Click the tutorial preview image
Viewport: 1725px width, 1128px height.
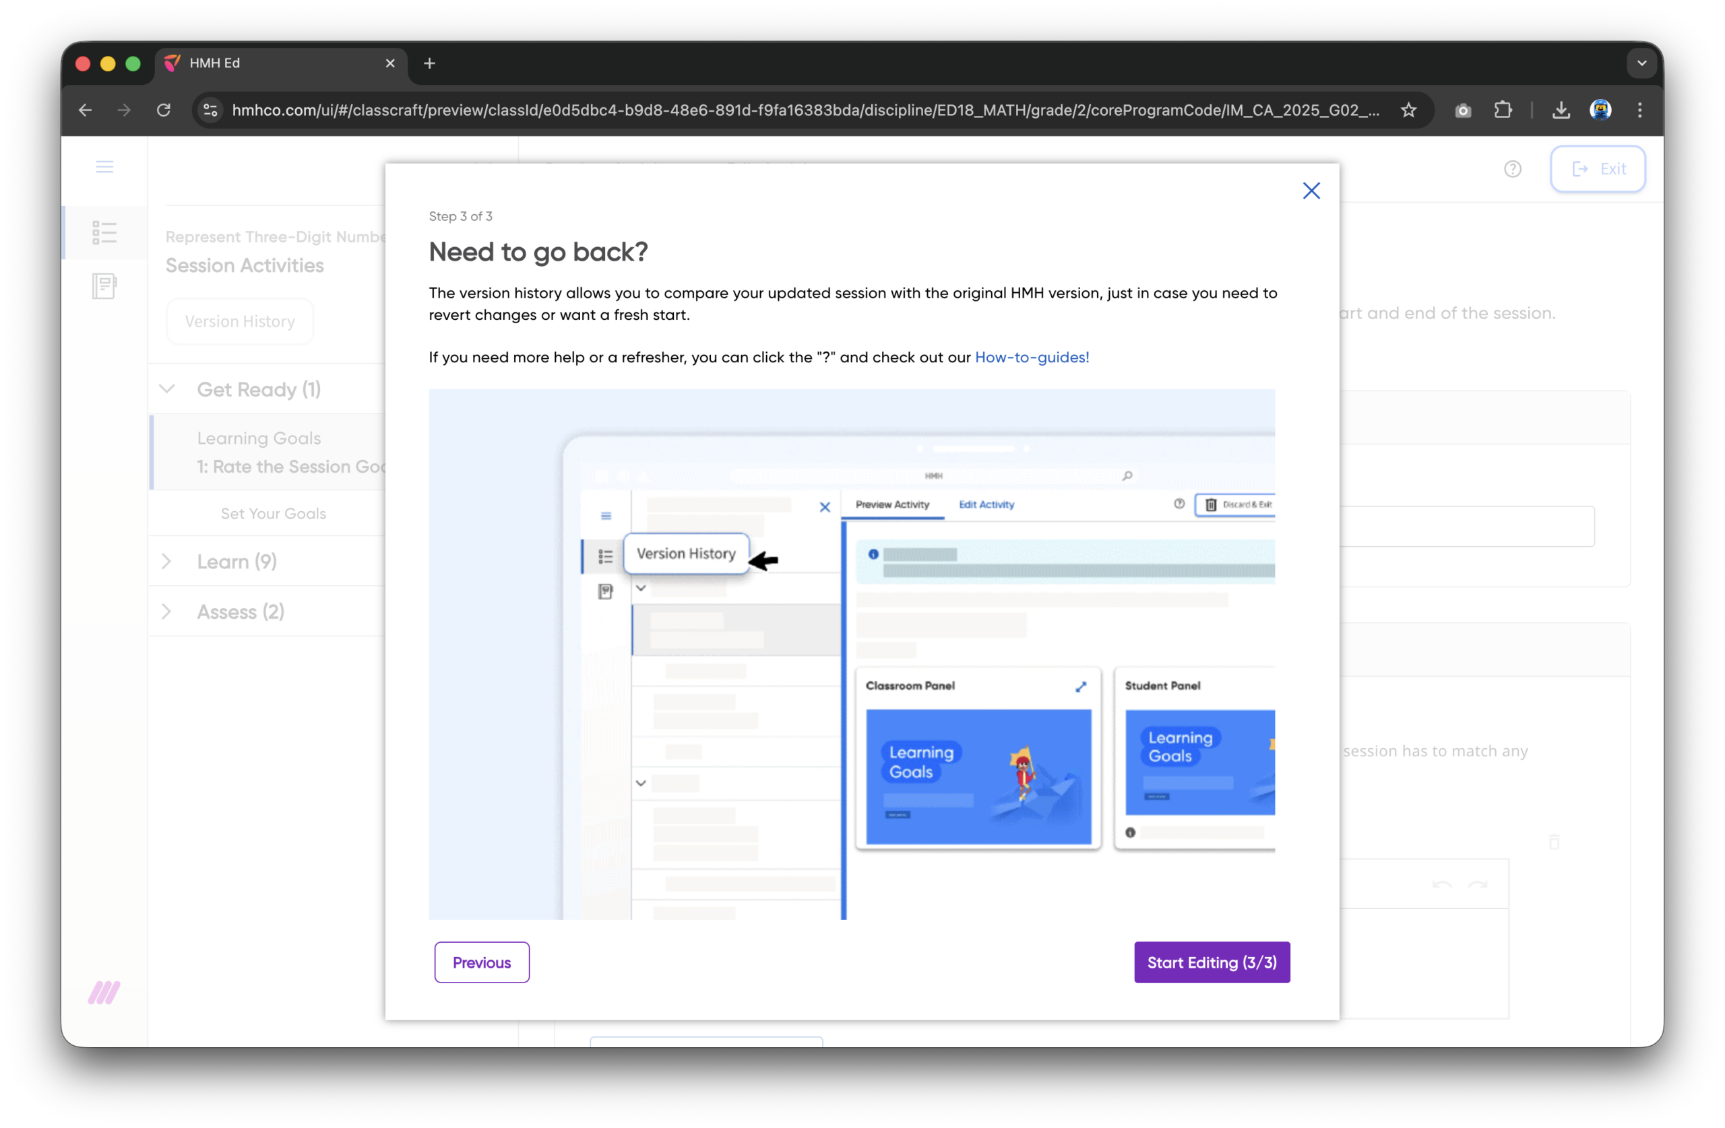tap(851, 653)
